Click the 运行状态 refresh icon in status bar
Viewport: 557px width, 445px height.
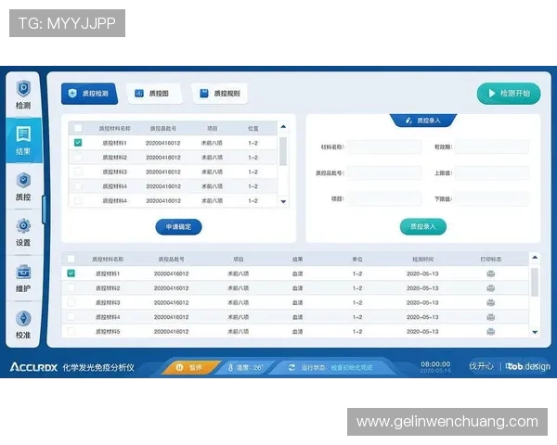coord(291,368)
